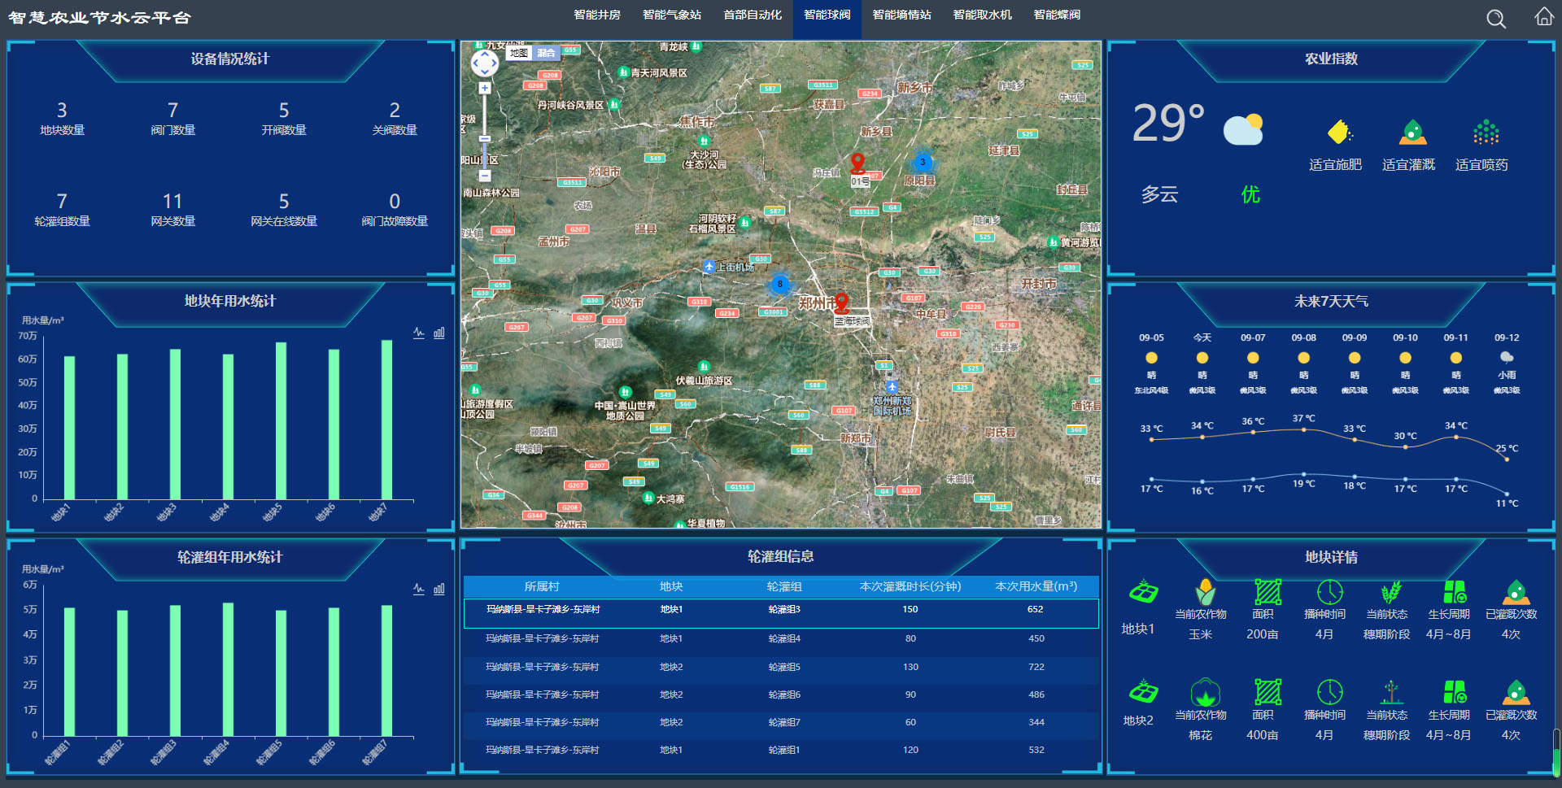Toggle map to 地图 standard view

coord(519,53)
